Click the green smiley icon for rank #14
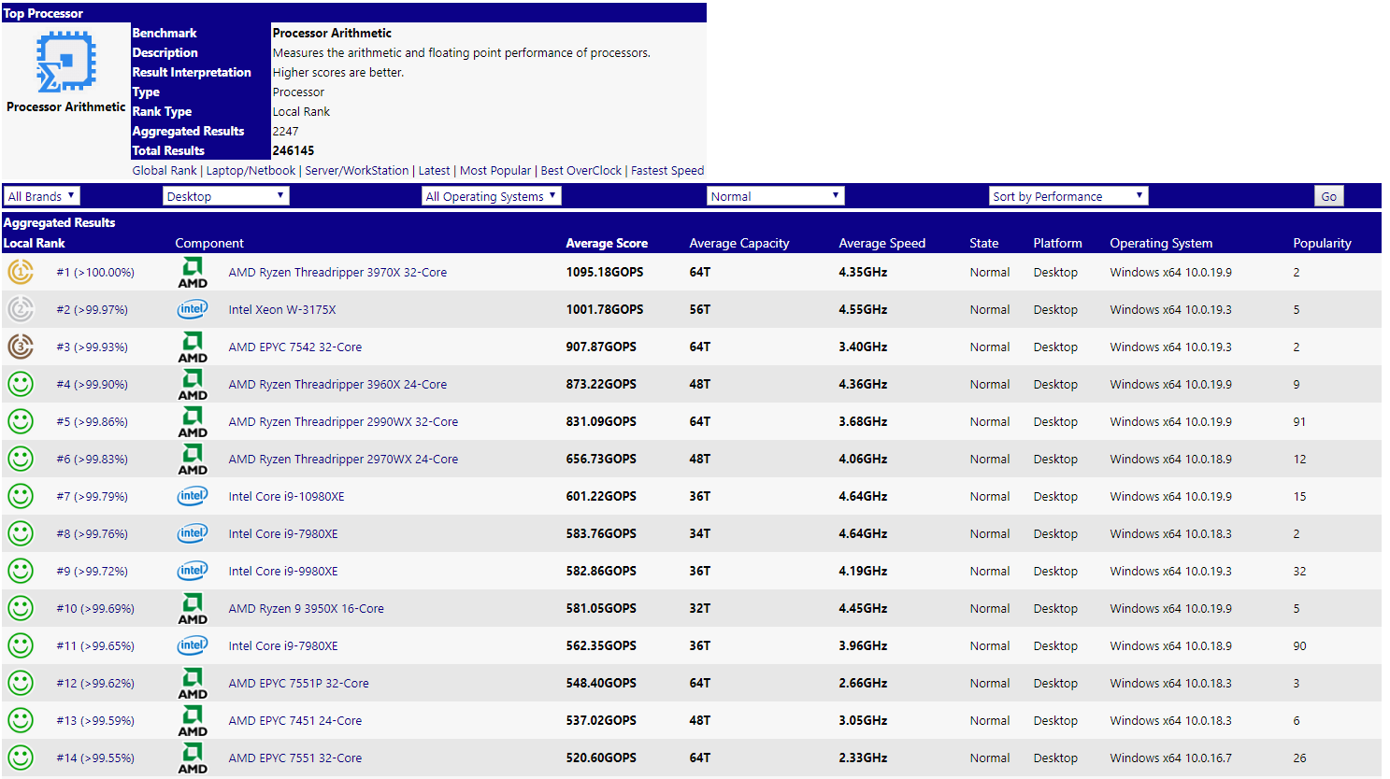 [x=21, y=758]
